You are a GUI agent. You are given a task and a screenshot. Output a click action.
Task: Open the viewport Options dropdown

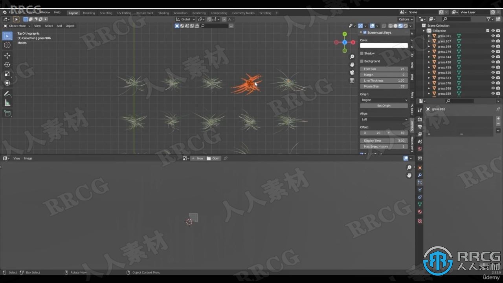coord(406,19)
